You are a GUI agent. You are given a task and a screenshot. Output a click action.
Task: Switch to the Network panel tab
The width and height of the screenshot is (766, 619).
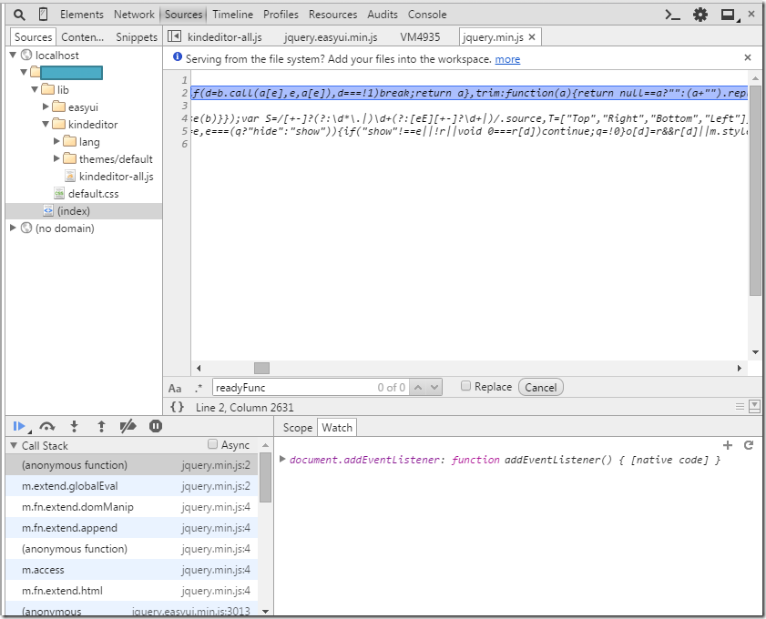[x=134, y=15]
